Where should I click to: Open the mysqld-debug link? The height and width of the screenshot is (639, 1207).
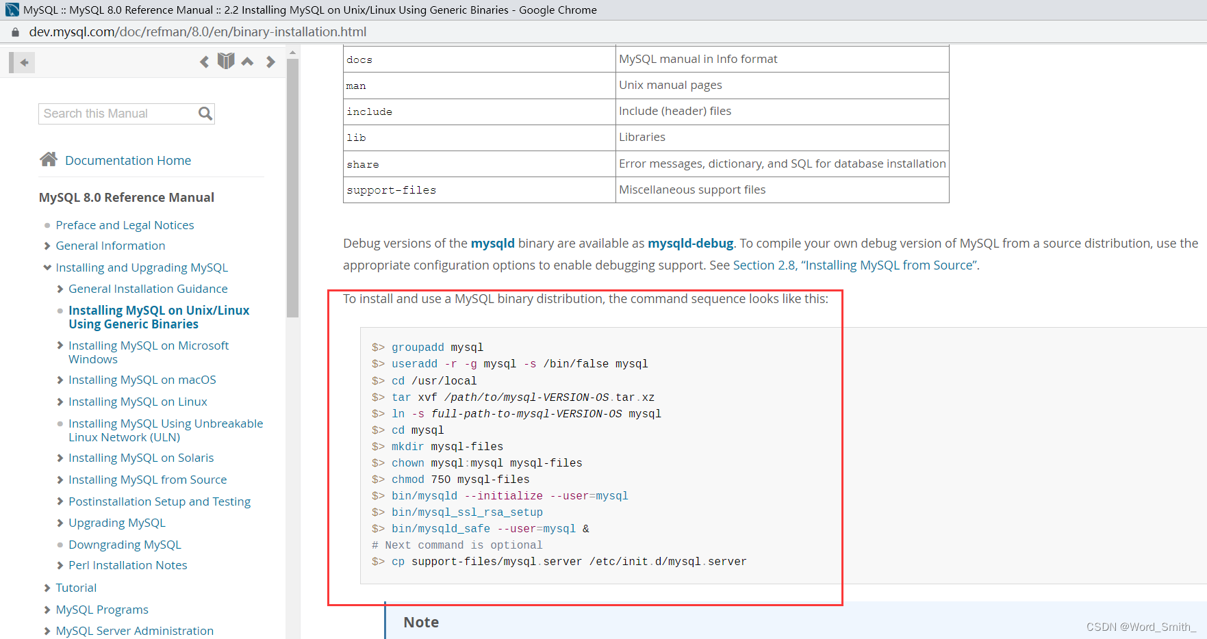pos(690,243)
